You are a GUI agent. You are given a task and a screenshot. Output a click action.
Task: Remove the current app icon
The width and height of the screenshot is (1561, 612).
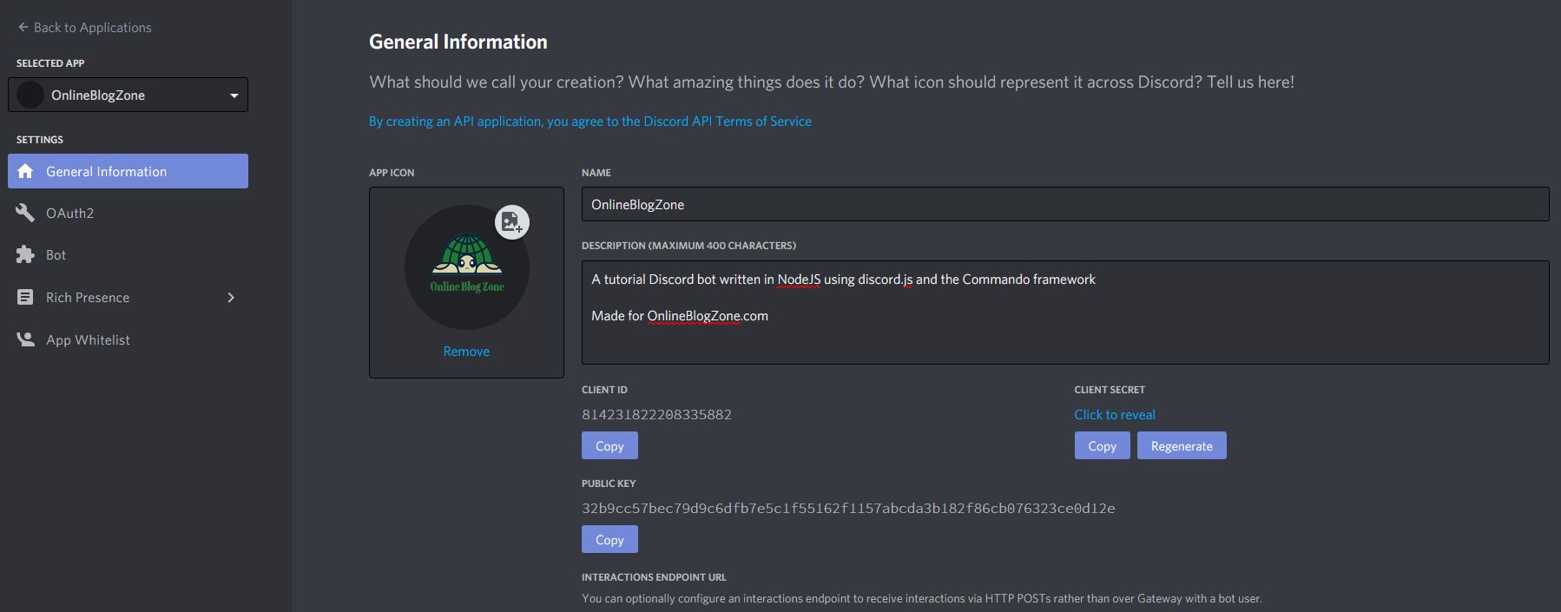click(x=465, y=351)
